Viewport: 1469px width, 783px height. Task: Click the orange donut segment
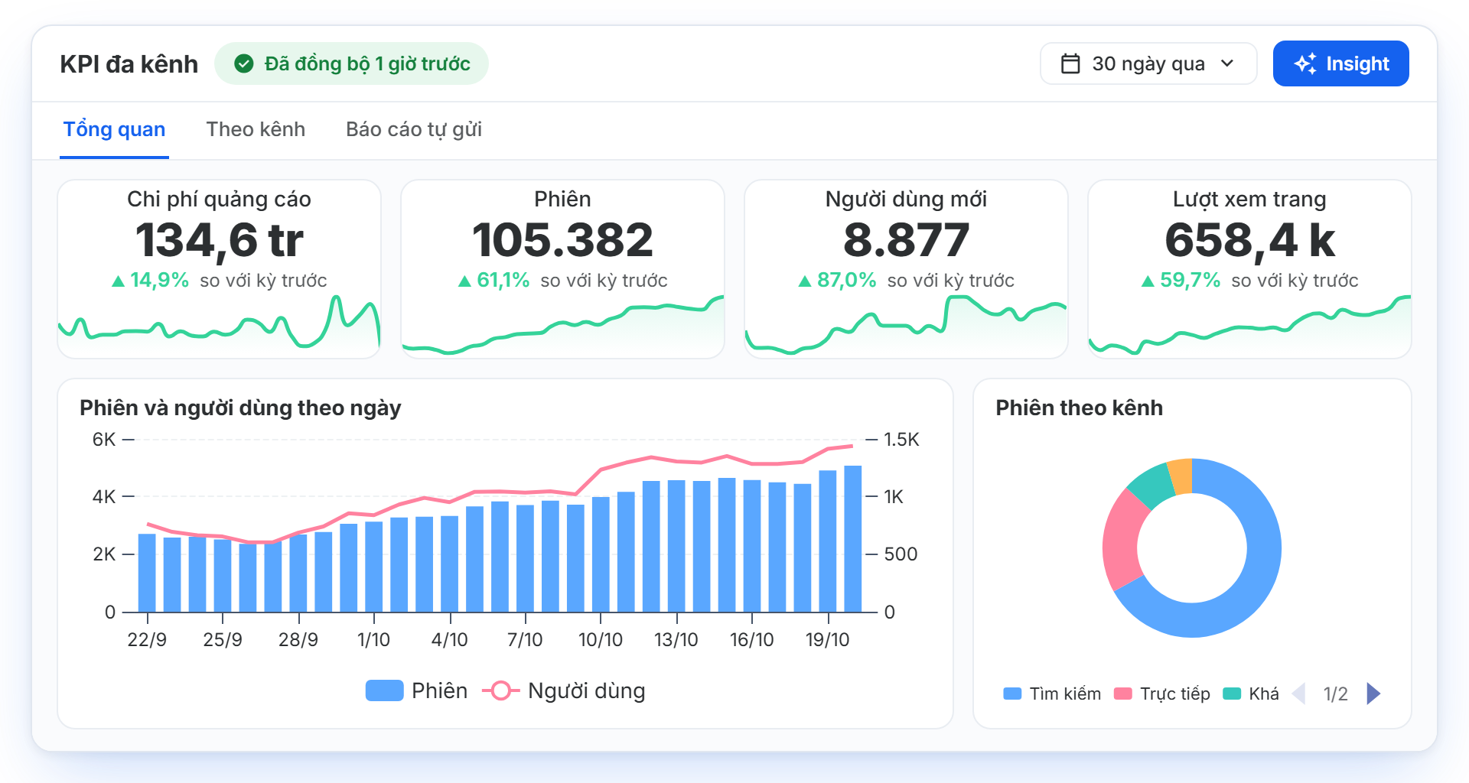click(1180, 476)
